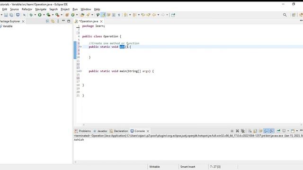Switch to the Declaration tab
The height and width of the screenshot is (170, 303).
(x=119, y=131)
